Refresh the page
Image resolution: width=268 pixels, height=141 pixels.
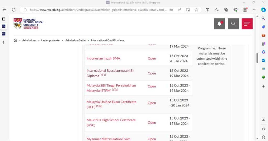pyautogui.click(x=14, y=10)
